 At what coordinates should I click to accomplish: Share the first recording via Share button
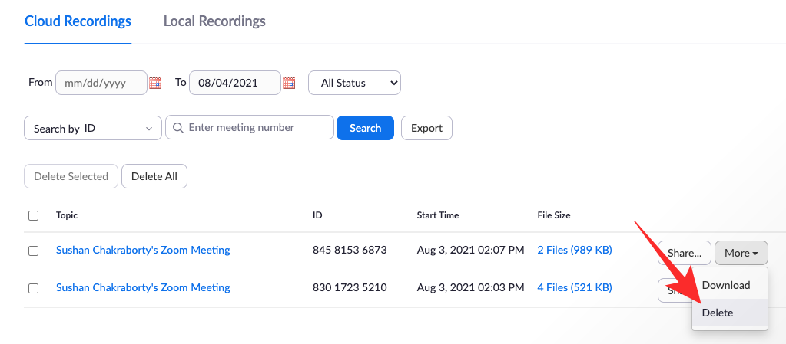point(684,253)
